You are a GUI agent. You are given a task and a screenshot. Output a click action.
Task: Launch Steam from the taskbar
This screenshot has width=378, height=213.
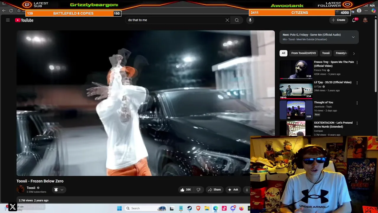point(190,208)
